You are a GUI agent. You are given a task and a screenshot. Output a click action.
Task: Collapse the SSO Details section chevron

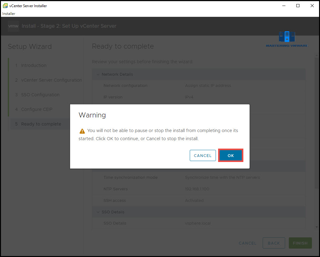98,212
